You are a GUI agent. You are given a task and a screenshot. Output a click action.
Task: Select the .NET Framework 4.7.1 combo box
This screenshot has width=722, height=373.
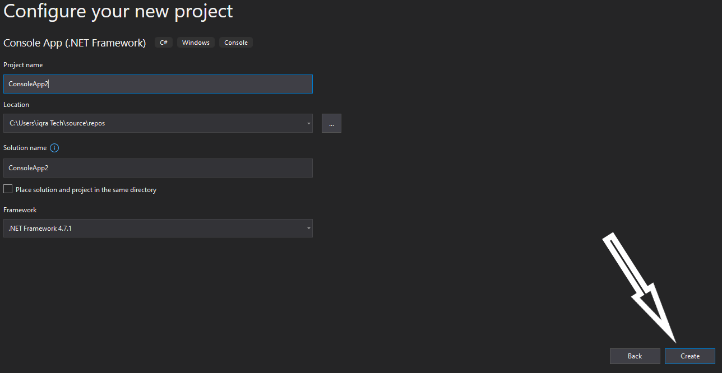point(151,229)
